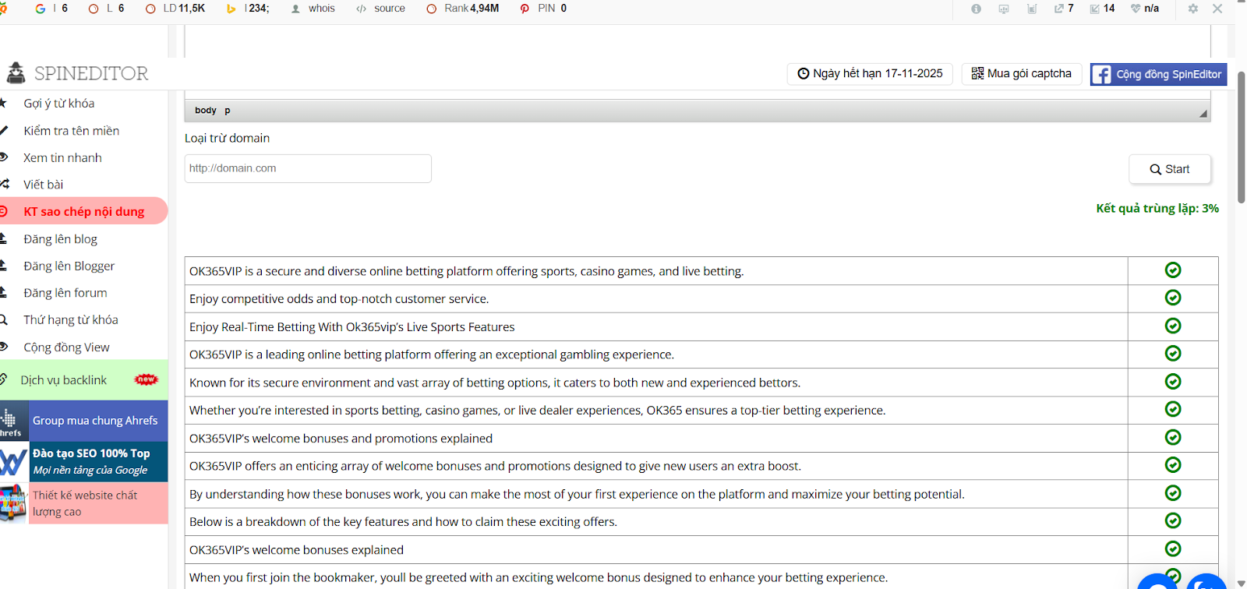Click the page vertical scrollbar thumb

pyautogui.click(x=1241, y=137)
